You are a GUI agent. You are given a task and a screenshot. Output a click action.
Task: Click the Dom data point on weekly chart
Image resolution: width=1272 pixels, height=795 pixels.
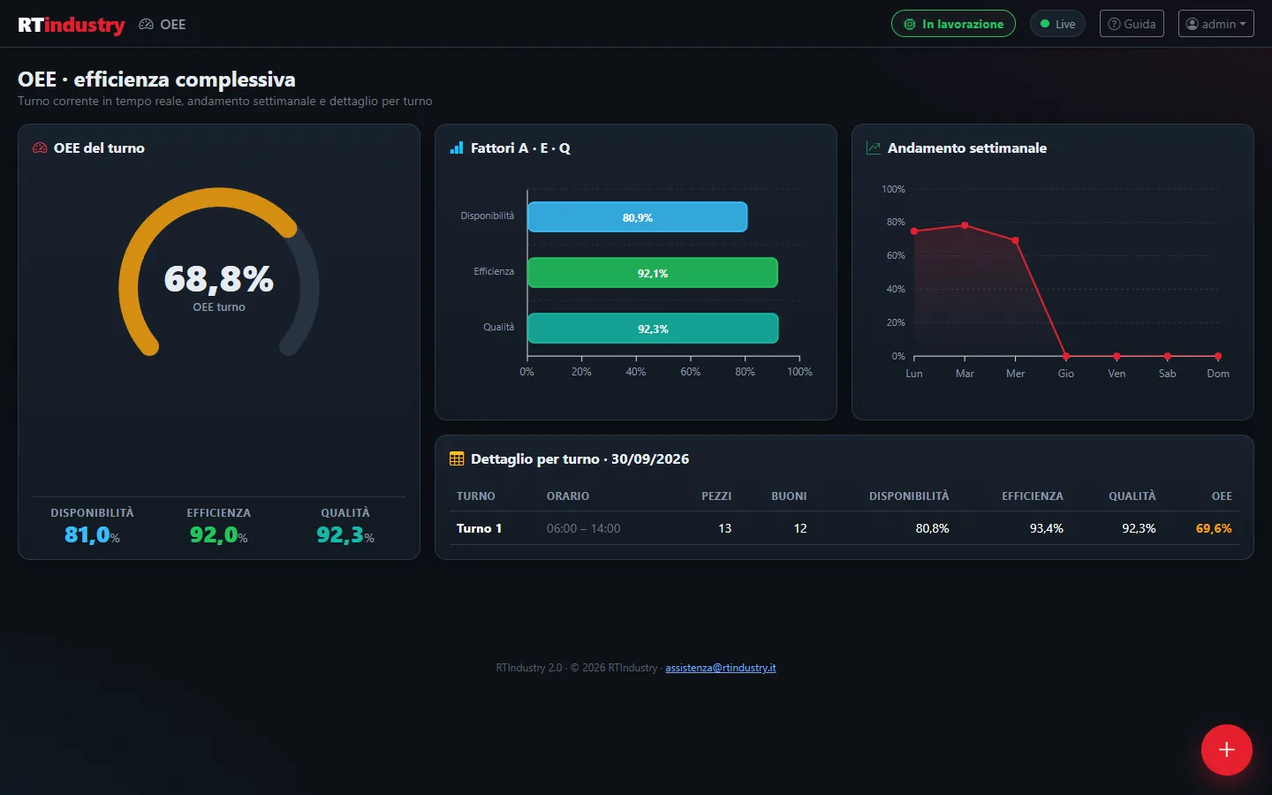click(x=1218, y=356)
